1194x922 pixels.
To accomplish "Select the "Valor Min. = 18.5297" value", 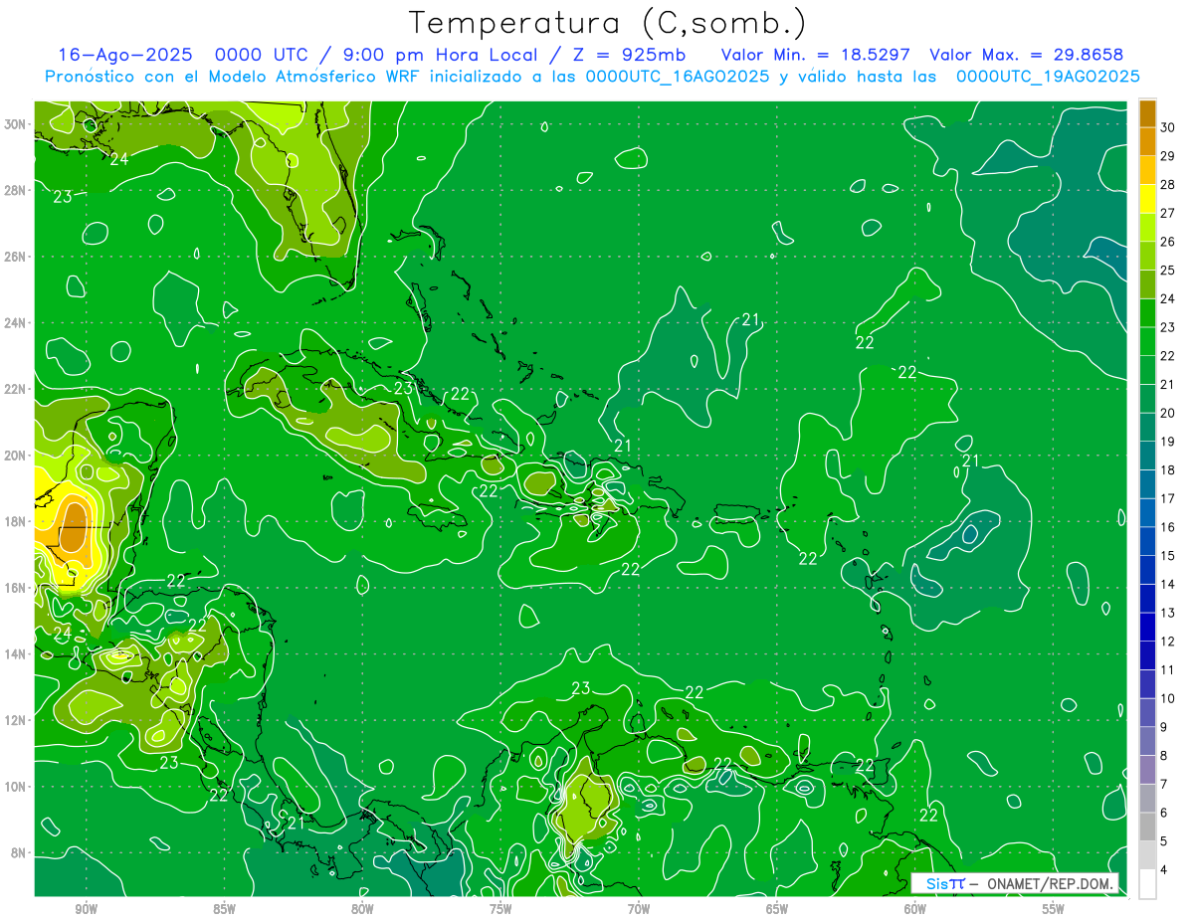I will pos(815,55).
